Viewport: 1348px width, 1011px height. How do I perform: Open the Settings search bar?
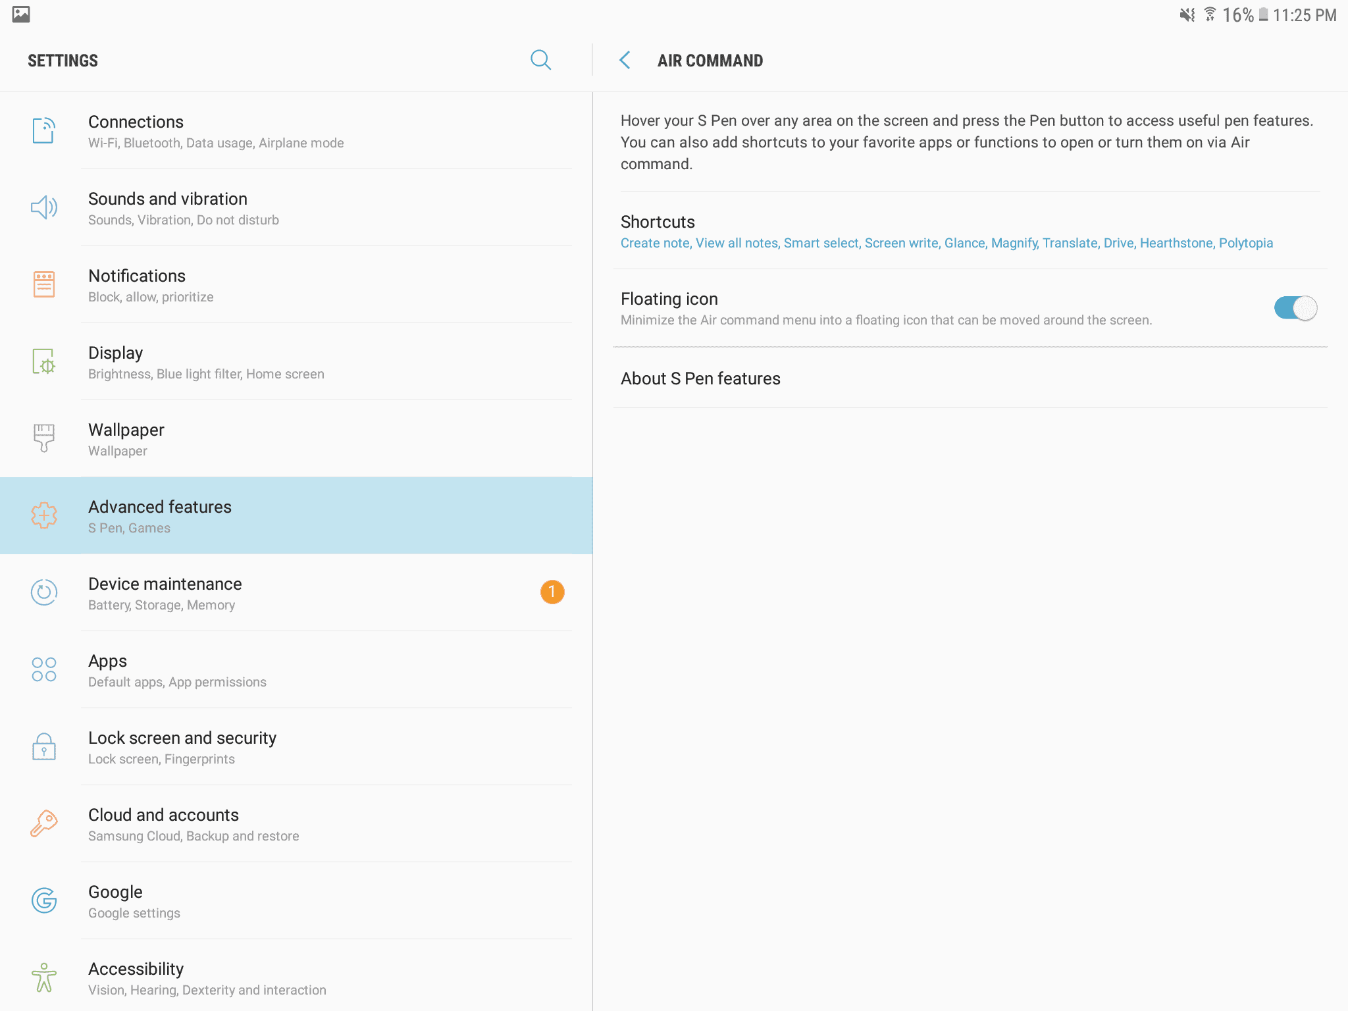(x=541, y=59)
